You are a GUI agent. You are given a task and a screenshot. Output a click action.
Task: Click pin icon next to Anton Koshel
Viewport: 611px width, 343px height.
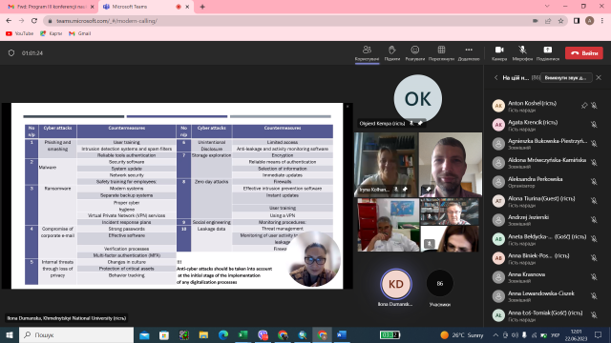point(584,106)
